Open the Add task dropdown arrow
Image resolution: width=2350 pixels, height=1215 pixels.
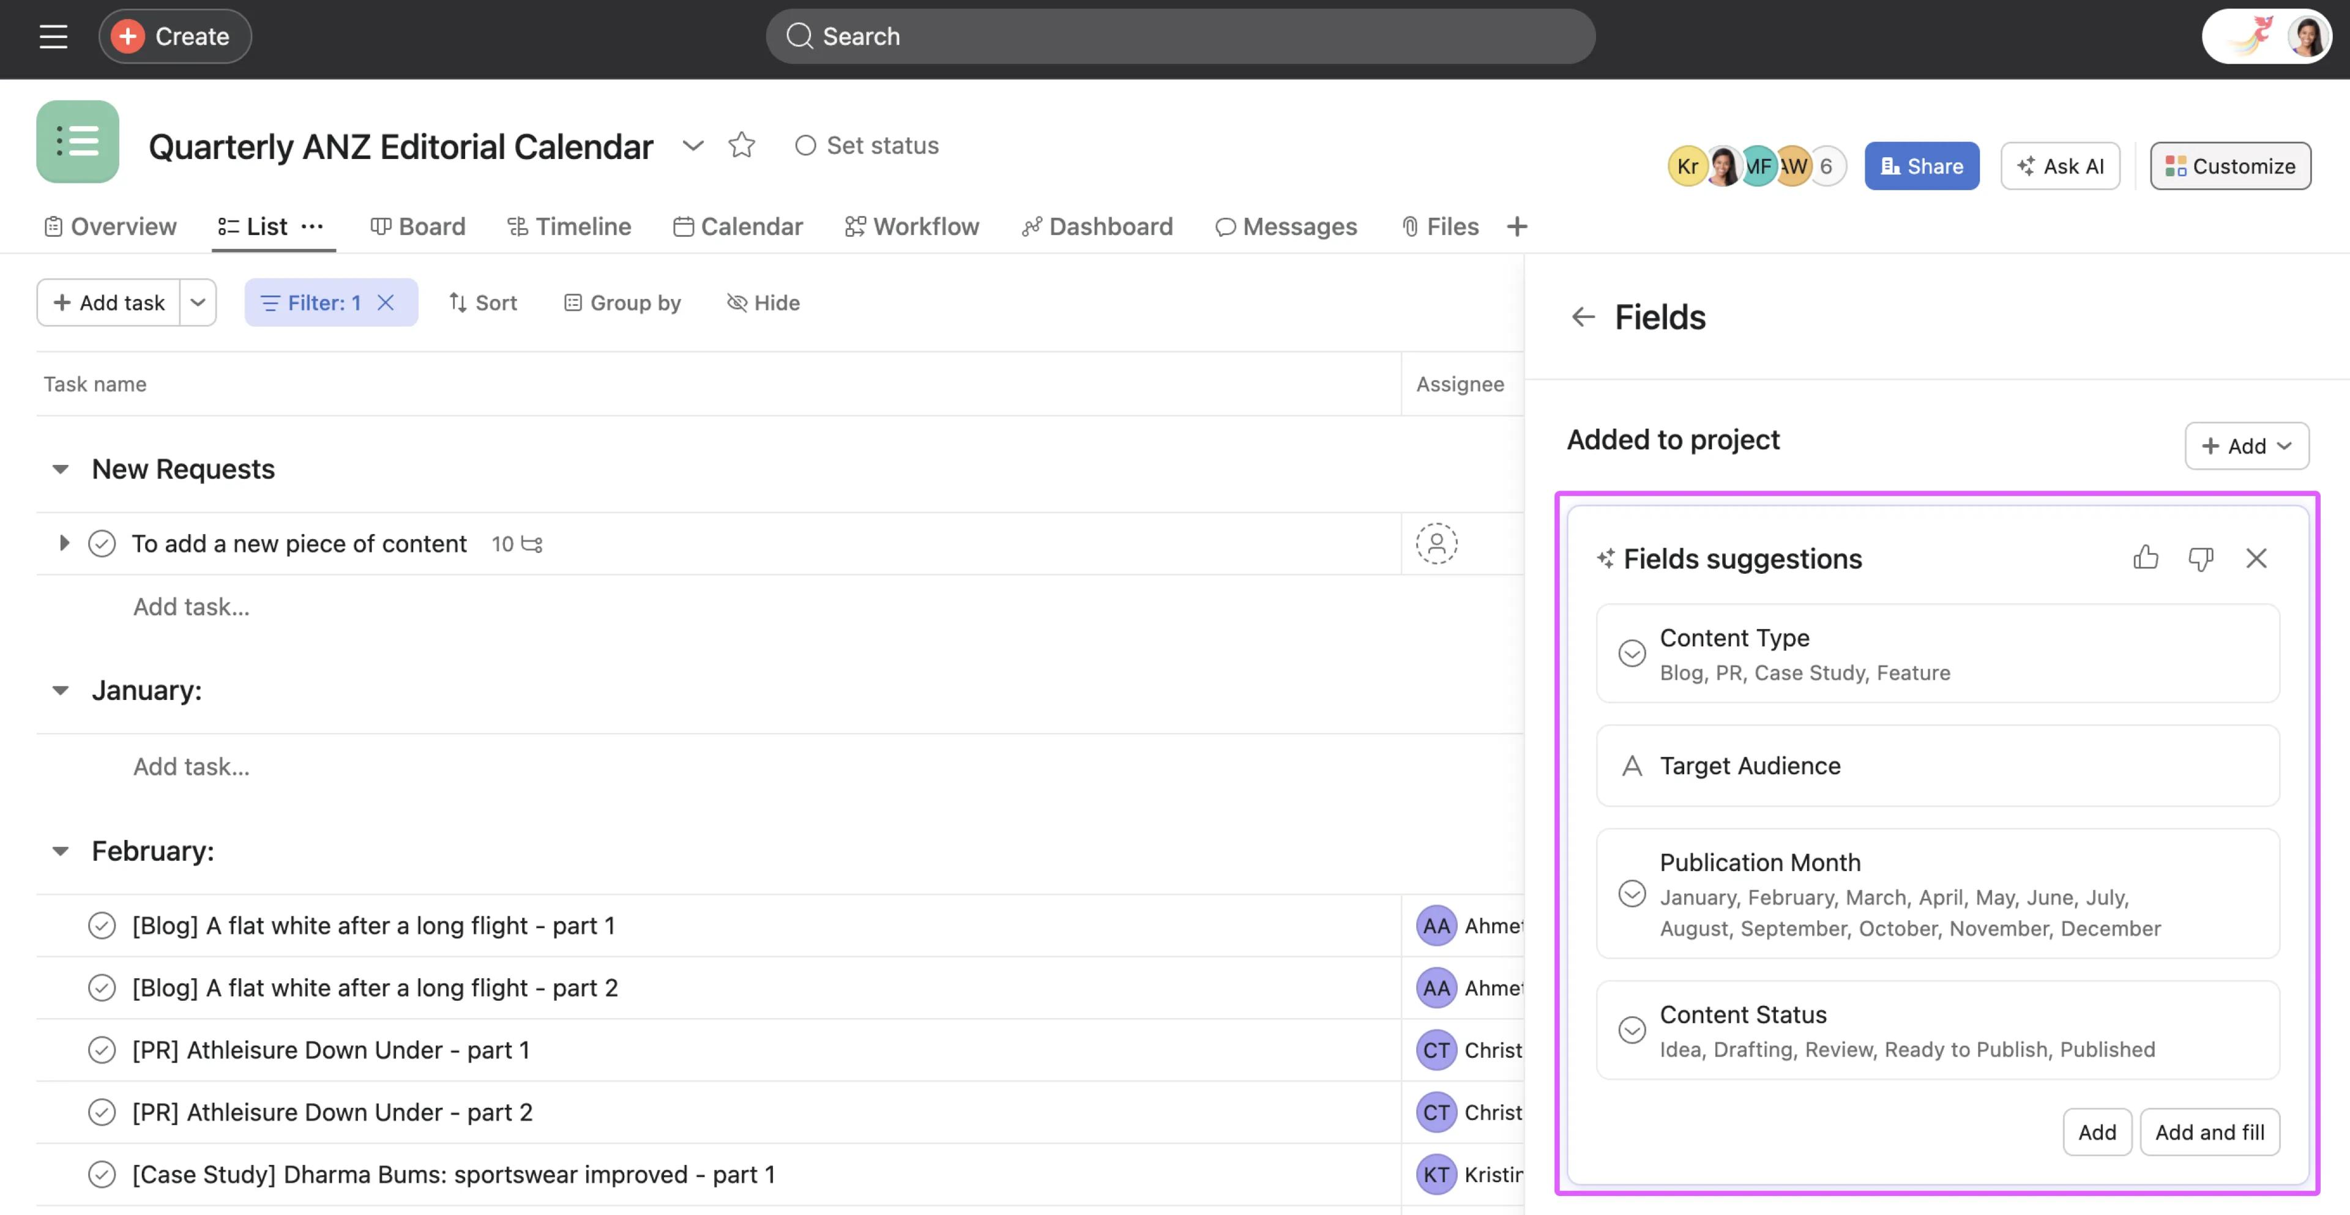[x=198, y=303]
